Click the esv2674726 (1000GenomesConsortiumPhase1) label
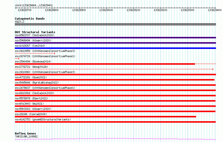Screen dimensions: 223x142 (x=45, y=56)
